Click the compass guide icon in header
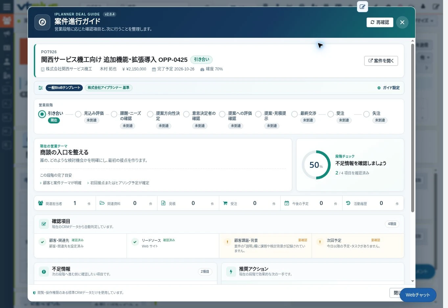Screen dimensions: 448x308 coord(42,22)
